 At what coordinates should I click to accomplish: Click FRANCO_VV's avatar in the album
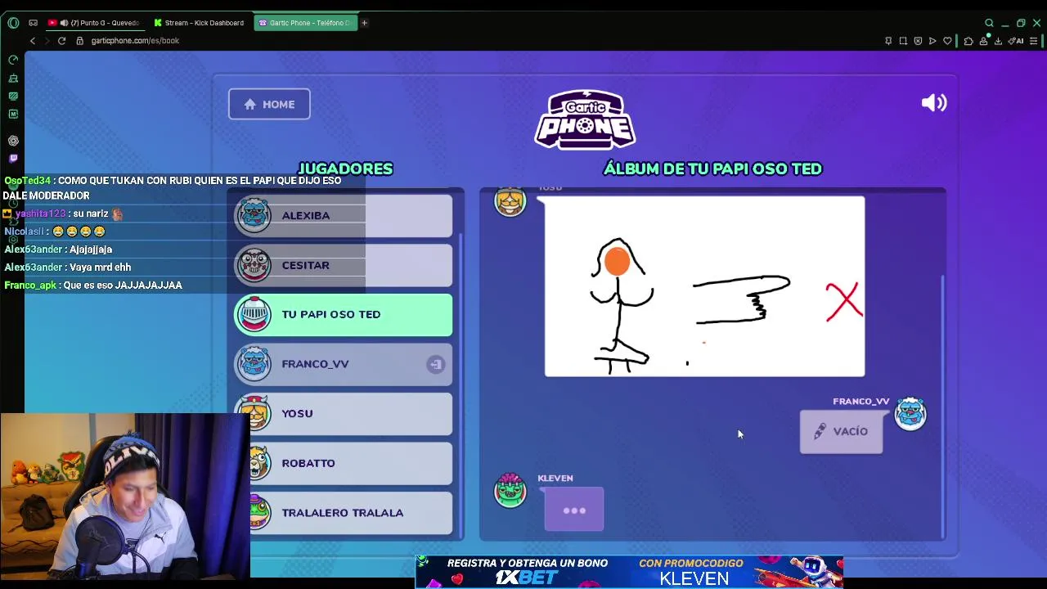(910, 414)
